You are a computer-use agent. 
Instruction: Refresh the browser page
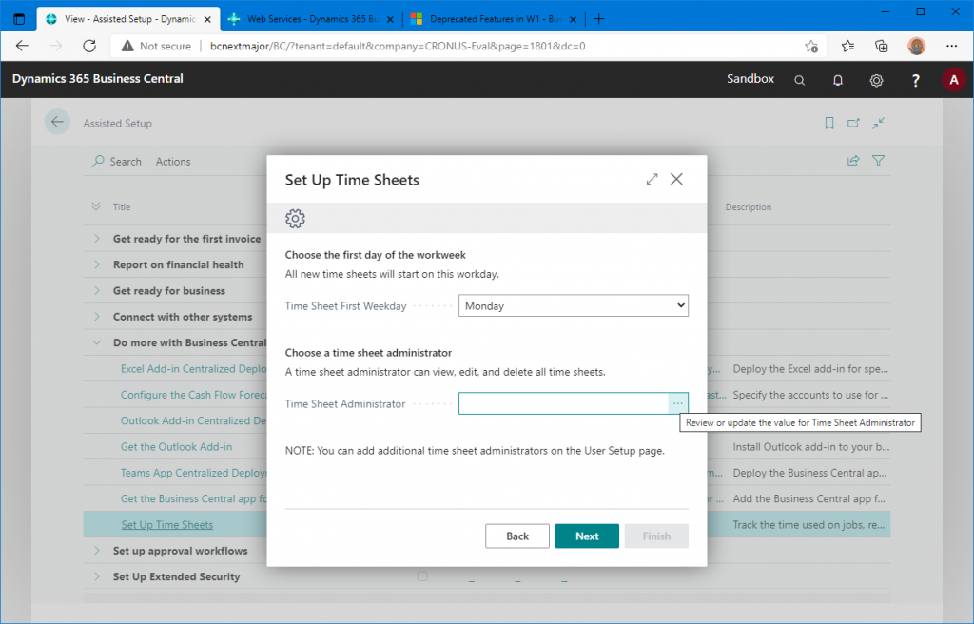click(89, 46)
